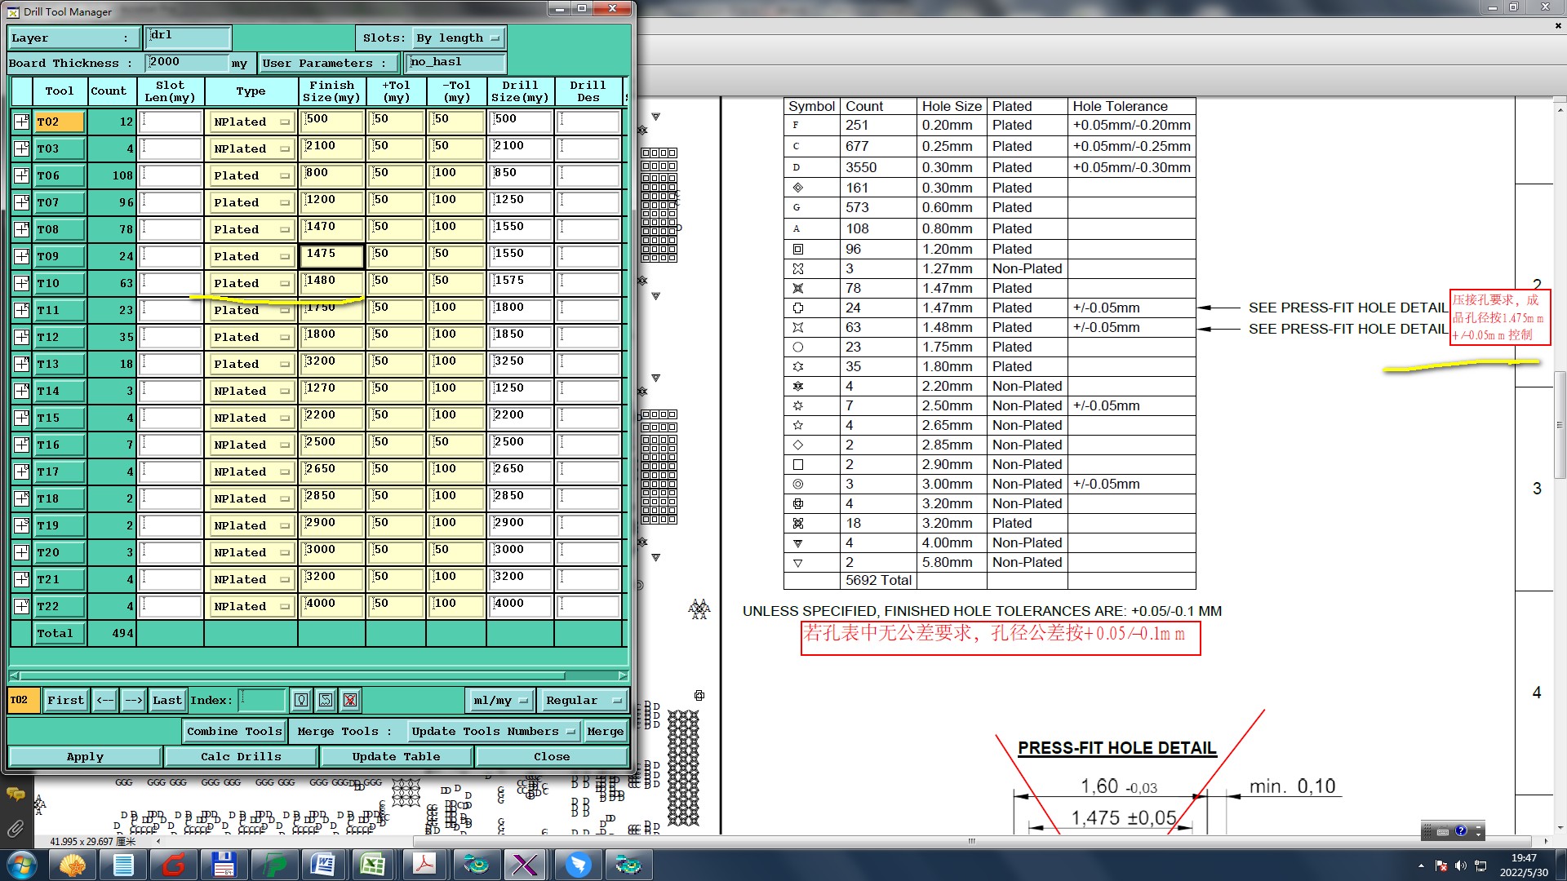
Task: Expand tool T02 row with plus icon
Action: pos(21,122)
